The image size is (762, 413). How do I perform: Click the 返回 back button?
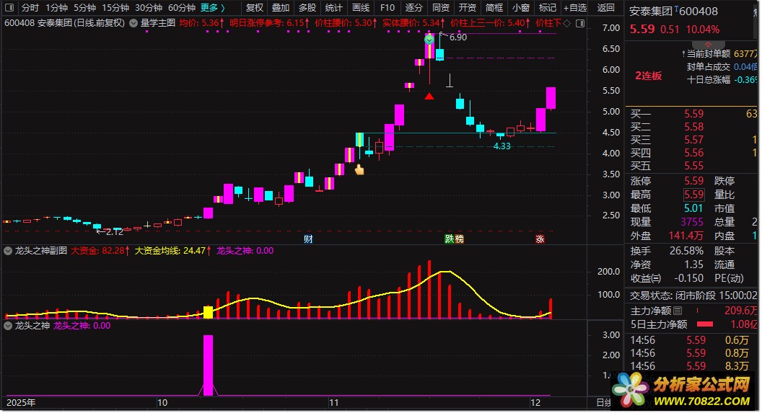605,8
